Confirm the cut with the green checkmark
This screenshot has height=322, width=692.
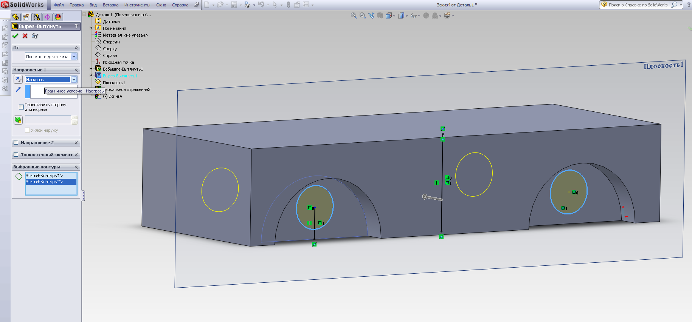(x=15, y=36)
